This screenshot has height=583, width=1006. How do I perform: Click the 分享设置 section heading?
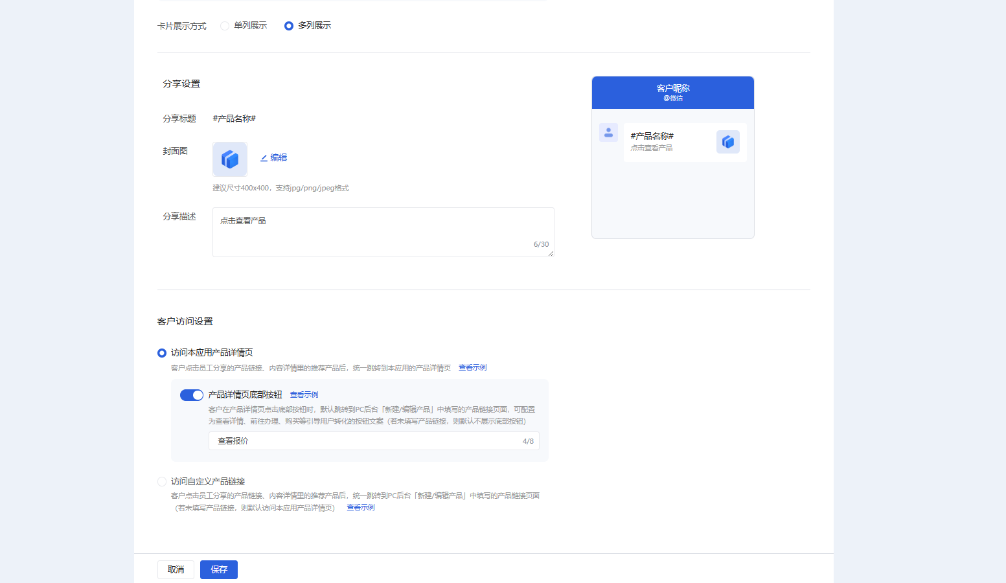181,84
